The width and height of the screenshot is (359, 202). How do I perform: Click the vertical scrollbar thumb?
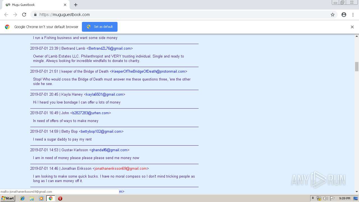coord(357,66)
